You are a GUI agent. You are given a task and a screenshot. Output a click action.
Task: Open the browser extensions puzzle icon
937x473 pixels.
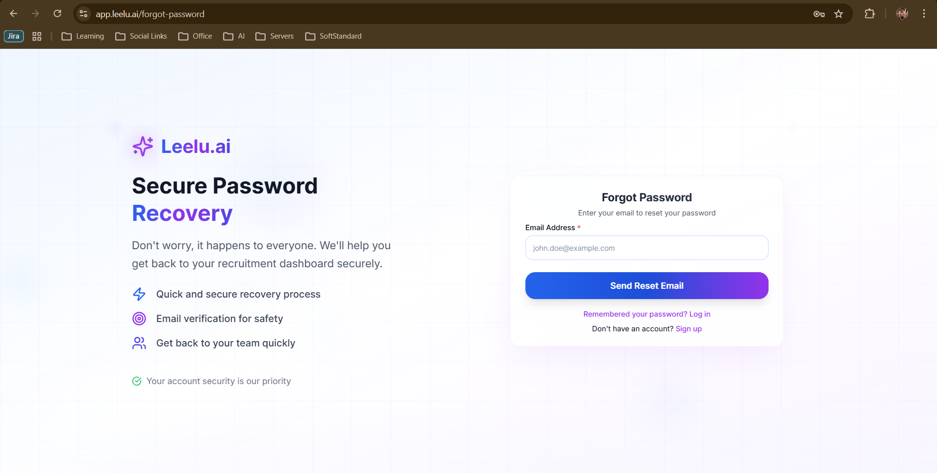(x=870, y=14)
